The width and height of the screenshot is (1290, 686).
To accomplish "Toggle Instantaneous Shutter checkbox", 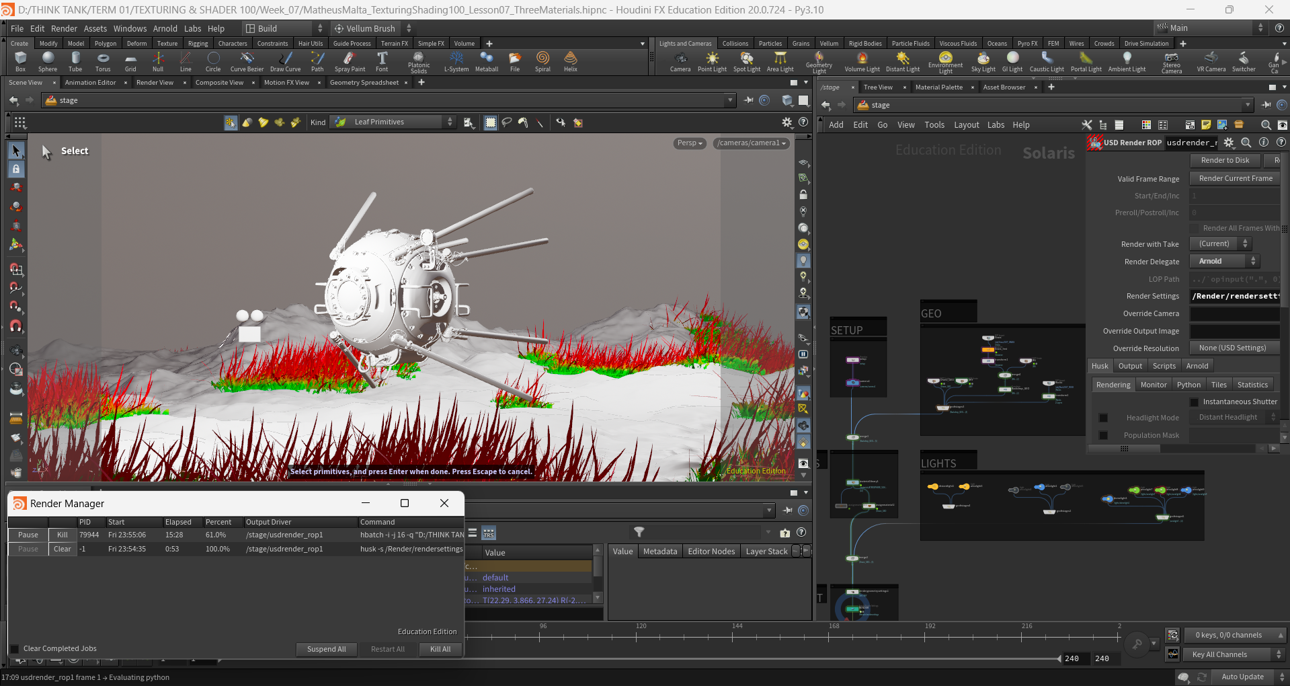I will click(1194, 402).
